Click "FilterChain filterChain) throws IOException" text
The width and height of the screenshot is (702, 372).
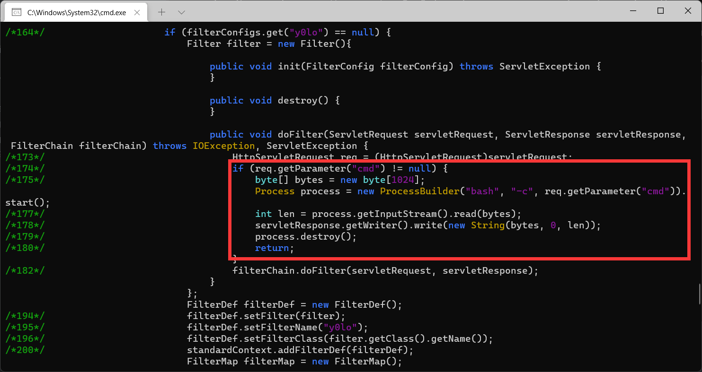click(133, 146)
